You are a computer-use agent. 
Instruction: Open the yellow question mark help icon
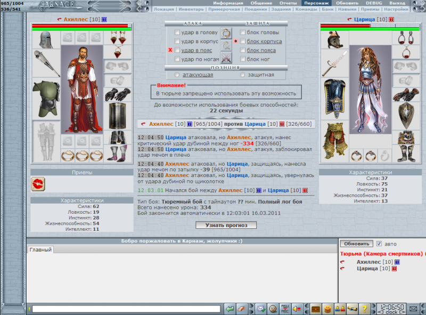tap(364, 309)
